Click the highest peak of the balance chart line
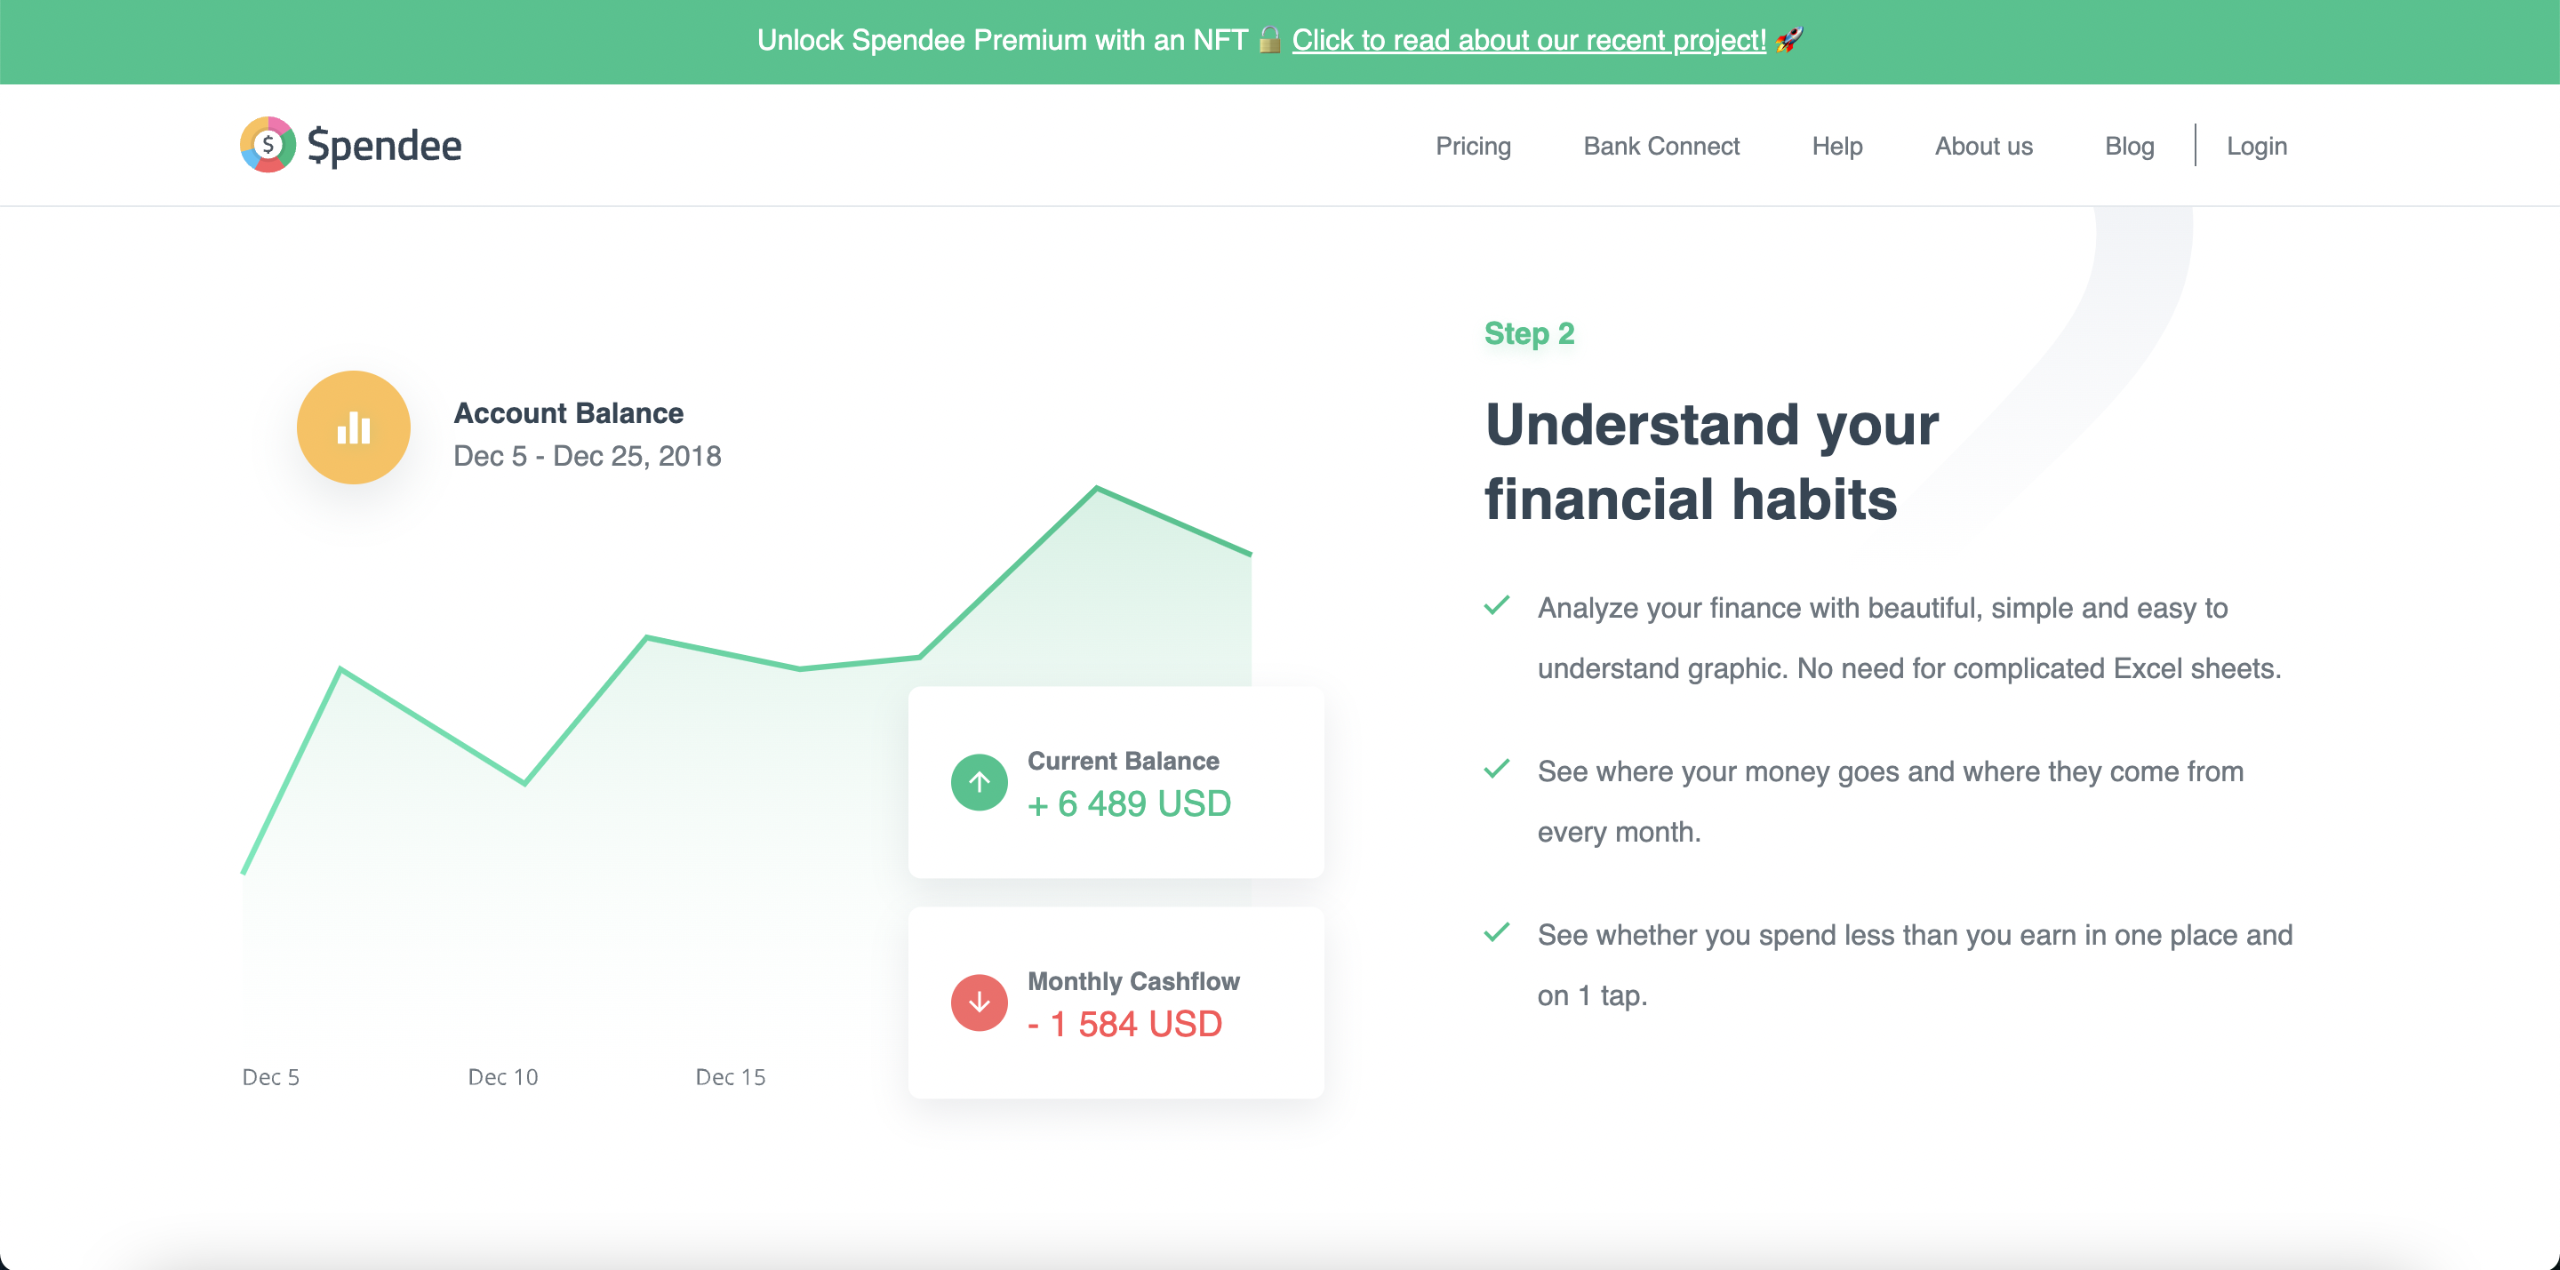Image resolution: width=2560 pixels, height=1270 pixels. pos(1096,488)
